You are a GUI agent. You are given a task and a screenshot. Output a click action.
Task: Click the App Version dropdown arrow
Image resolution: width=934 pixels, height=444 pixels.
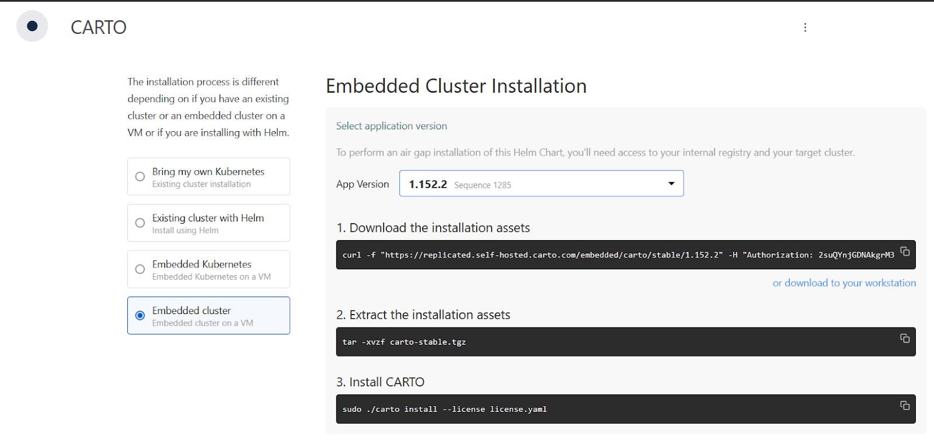pyautogui.click(x=671, y=184)
